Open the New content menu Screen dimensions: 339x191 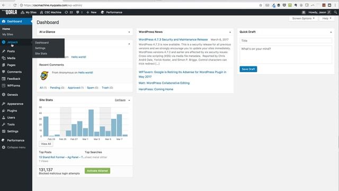tap(92, 12)
